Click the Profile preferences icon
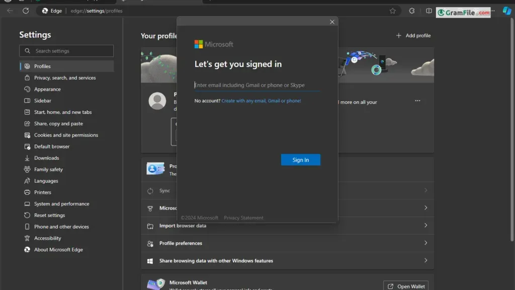Image resolution: width=515 pixels, height=290 pixels. (150, 243)
